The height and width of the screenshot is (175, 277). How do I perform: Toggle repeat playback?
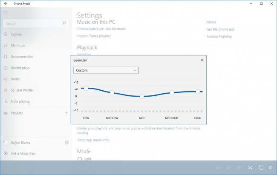pyautogui.click(x=261, y=168)
